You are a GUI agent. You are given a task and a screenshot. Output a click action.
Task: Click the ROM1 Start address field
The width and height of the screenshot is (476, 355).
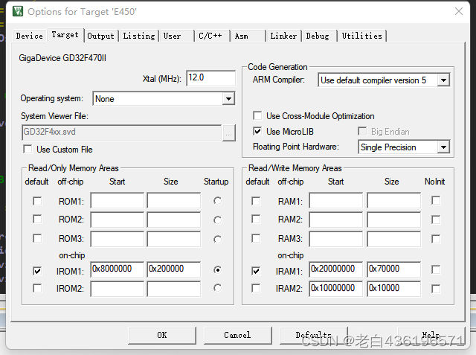coord(117,200)
